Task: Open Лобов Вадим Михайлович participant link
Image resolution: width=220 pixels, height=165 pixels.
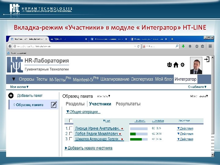Action: click(x=97, y=134)
